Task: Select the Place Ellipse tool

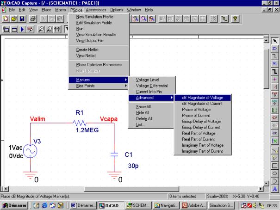Action: [274, 173]
